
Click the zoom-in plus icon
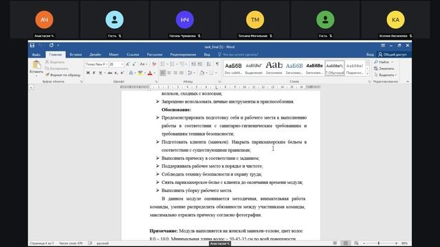[396, 243]
